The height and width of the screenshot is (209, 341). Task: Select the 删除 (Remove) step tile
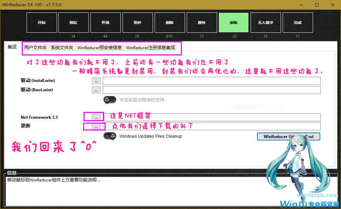point(169,23)
